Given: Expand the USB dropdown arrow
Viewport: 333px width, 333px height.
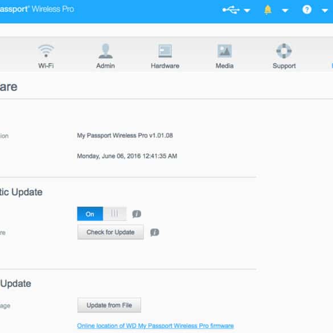Looking at the screenshot, I should coord(247,10).
